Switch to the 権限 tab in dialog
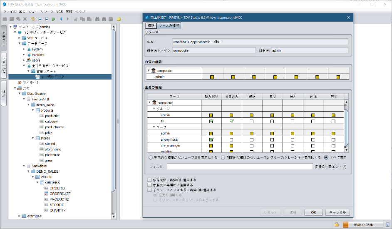Viewport: 392px width, 229px height. [151, 25]
